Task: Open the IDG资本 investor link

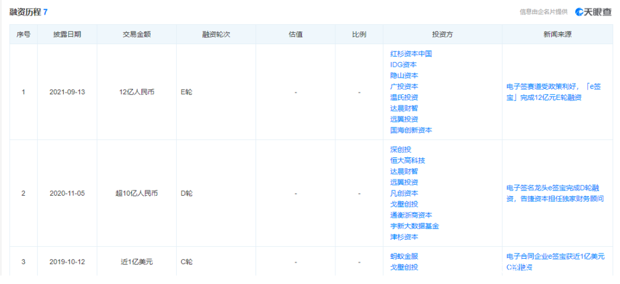Action: pos(403,64)
